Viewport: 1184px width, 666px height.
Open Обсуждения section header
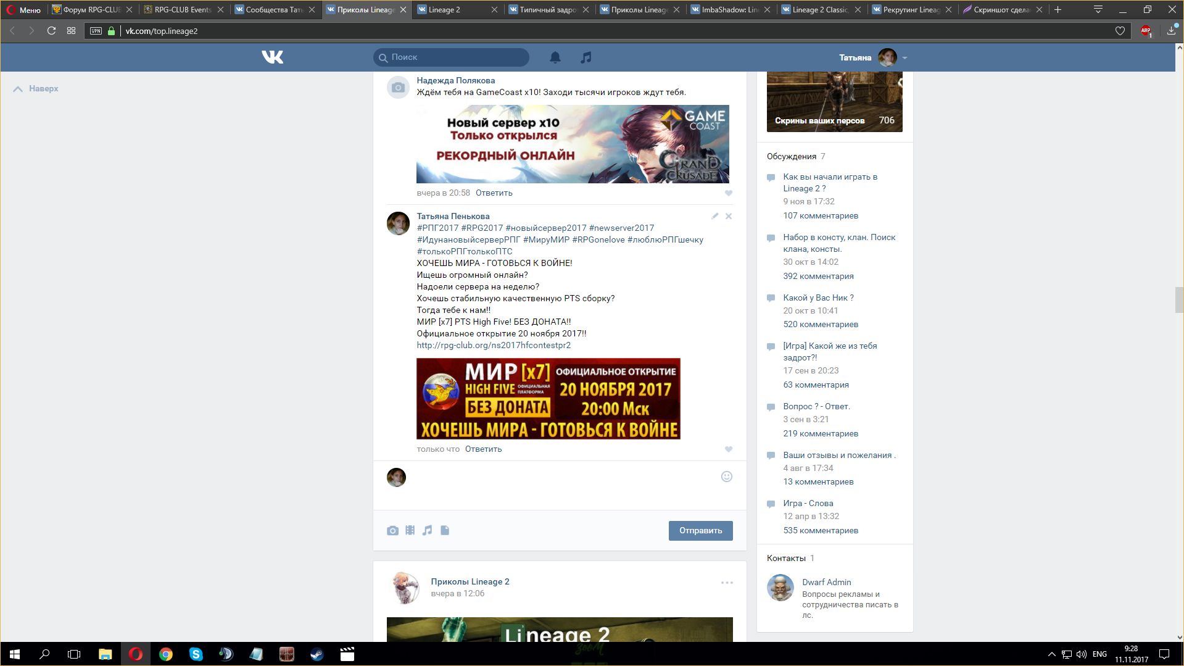coord(792,157)
